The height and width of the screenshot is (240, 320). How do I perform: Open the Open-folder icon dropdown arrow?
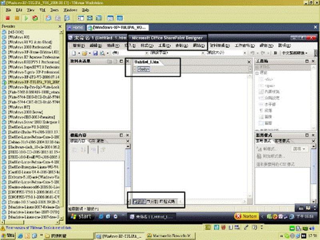tap(90, 53)
